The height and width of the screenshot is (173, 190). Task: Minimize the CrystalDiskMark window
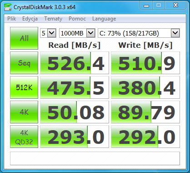pos(146,5)
